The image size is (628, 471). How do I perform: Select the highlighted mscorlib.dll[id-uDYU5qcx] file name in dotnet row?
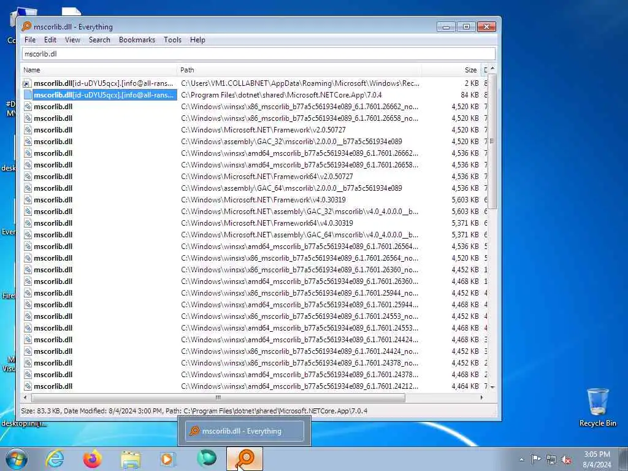point(103,95)
